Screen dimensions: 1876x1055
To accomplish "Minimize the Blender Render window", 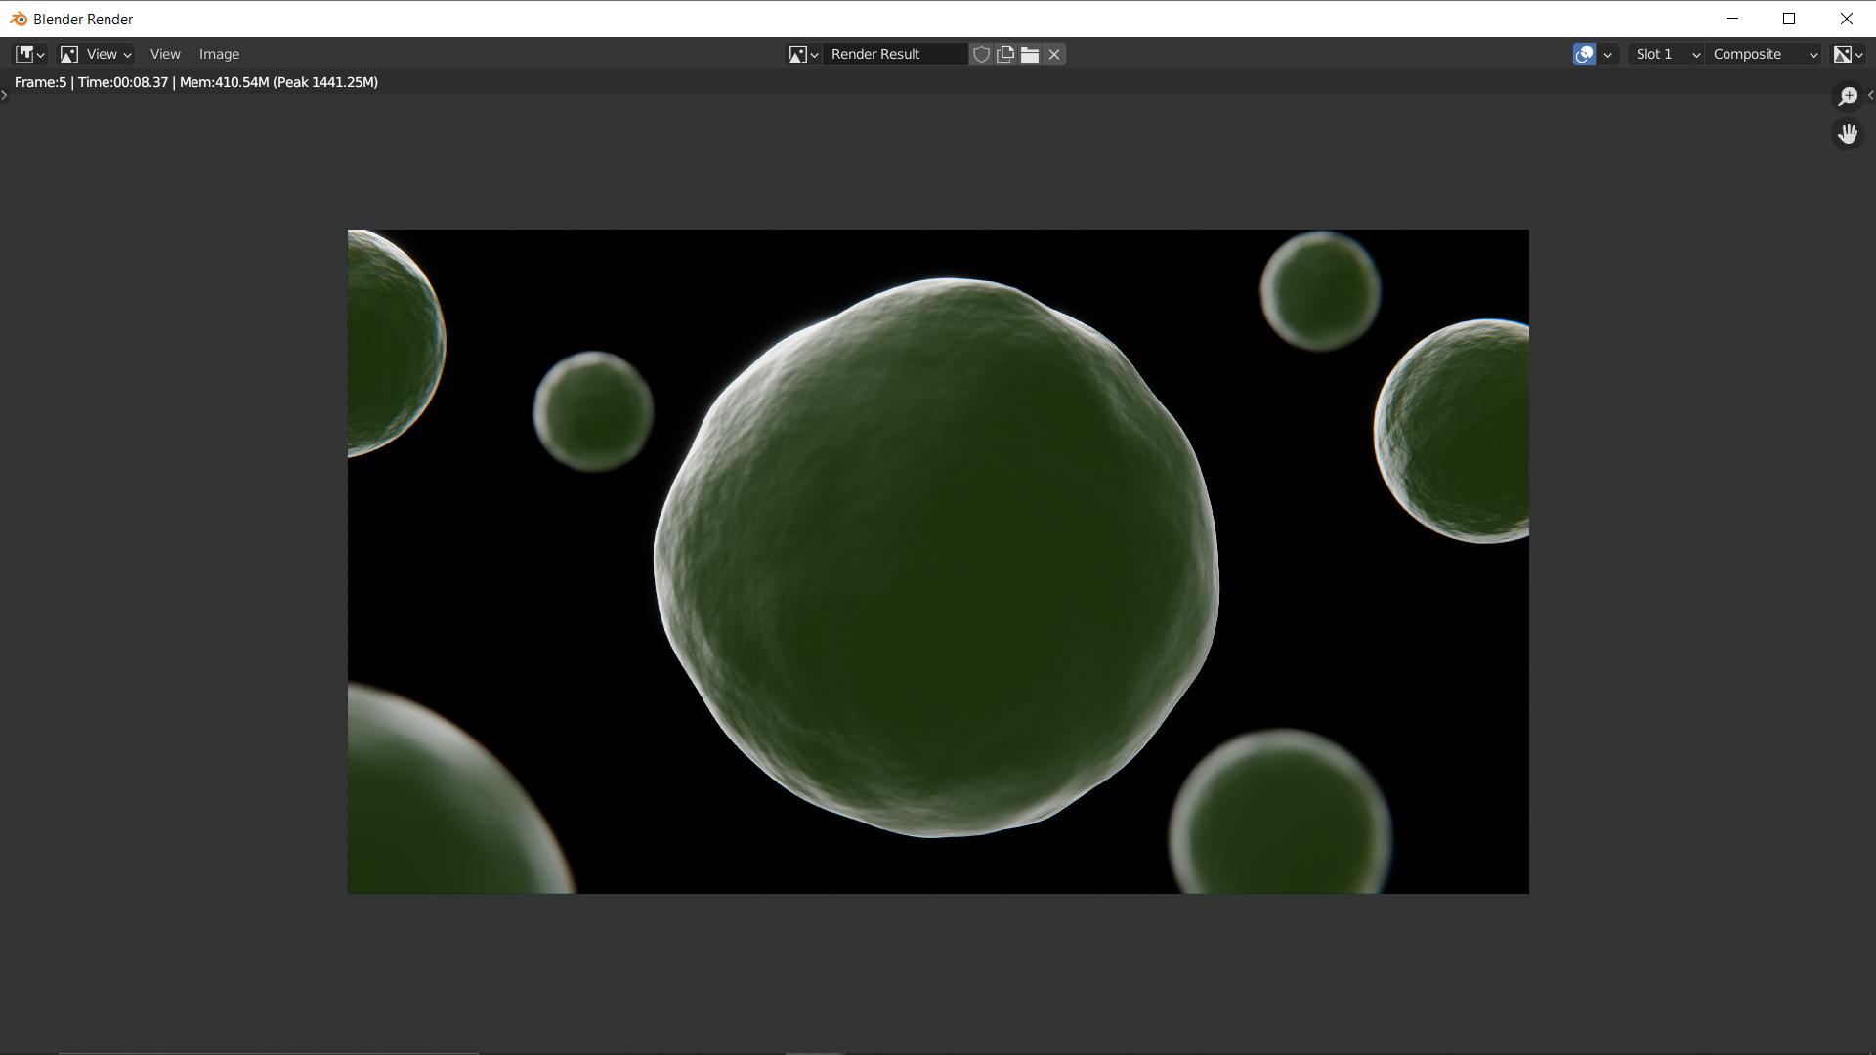I will point(1732,19).
